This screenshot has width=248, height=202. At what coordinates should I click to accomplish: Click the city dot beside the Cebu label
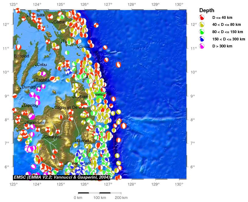(x=36, y=65)
